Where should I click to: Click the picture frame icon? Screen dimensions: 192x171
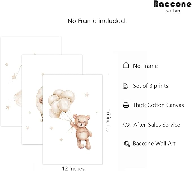[126, 66]
